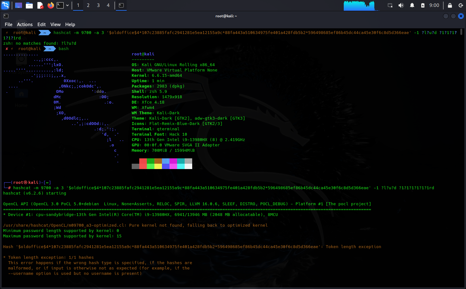Click the 'root@kali' neofetch header text
This screenshot has height=289, width=466.
pos(143,54)
